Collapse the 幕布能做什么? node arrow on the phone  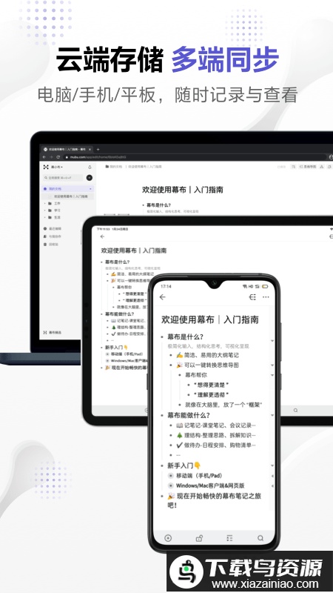(272, 415)
